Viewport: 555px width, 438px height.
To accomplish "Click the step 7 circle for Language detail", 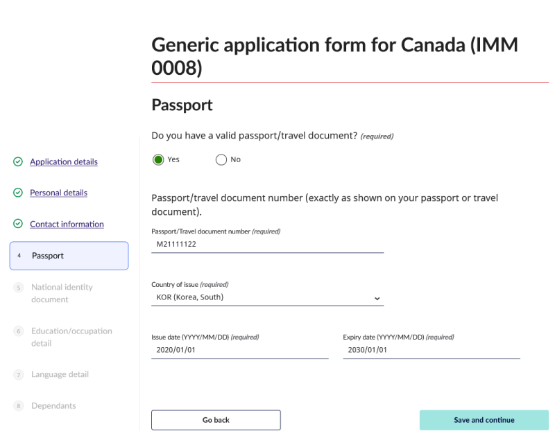I will pos(19,375).
